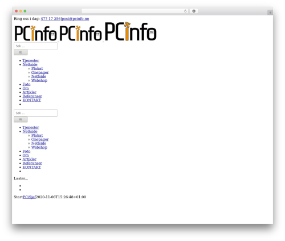Screen dimensions: 285x241
Task: Focus the upper Søk search field
Action: 35,46
